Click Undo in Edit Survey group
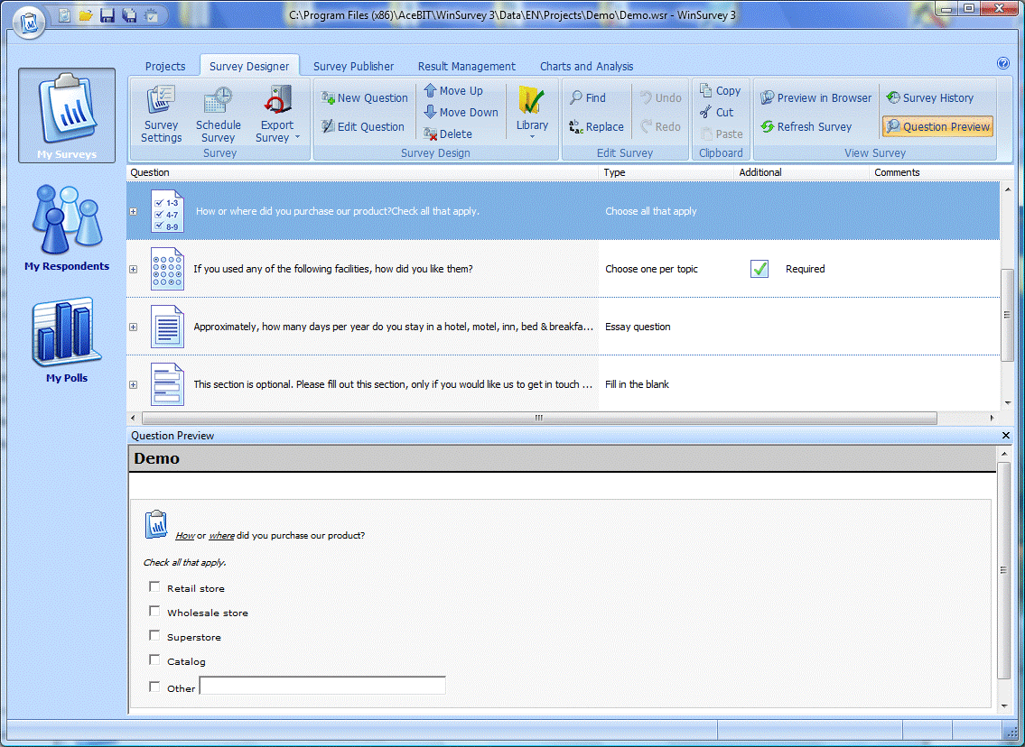The width and height of the screenshot is (1025, 747). click(660, 98)
